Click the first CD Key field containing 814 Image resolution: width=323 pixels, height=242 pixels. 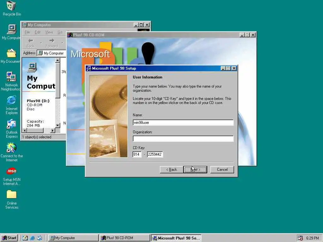pos(137,154)
